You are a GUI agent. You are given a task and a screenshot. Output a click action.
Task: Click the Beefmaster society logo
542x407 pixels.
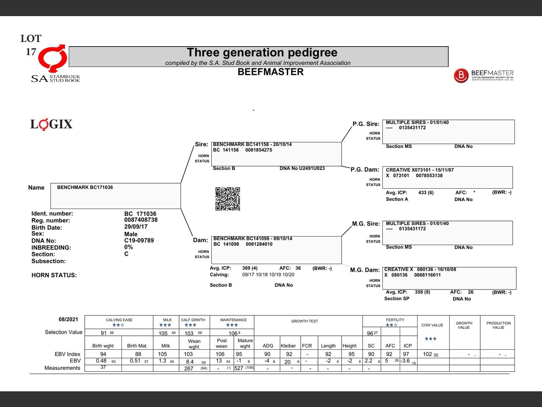pos(484,75)
